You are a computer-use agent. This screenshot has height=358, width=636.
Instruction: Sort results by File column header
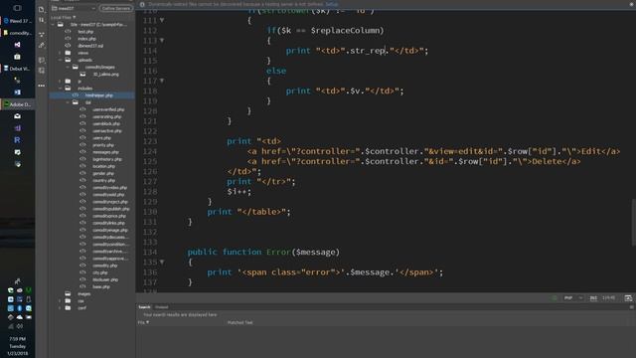click(143, 322)
